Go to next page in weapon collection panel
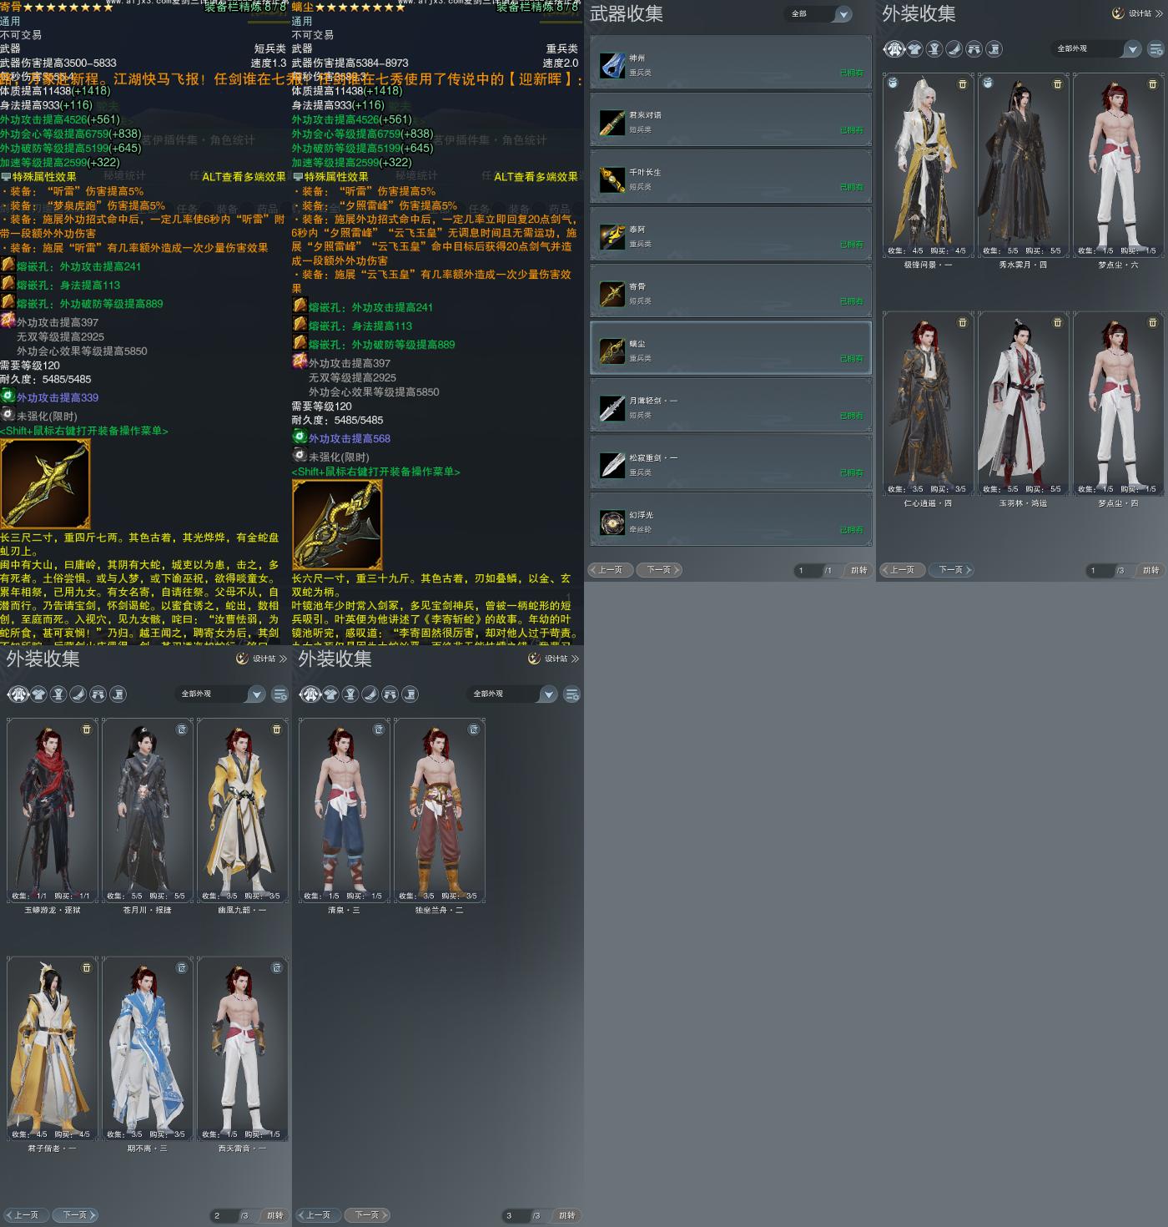Viewport: 1168px width, 1227px height. 659,570
